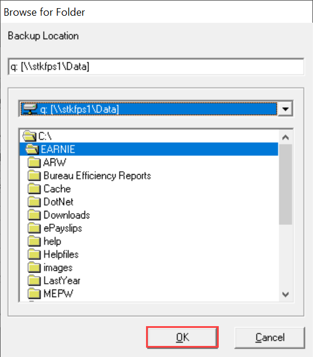Screen dimensions: 313x357
Task: Click the open folder icon beside EARNIE
Action: pos(32,149)
